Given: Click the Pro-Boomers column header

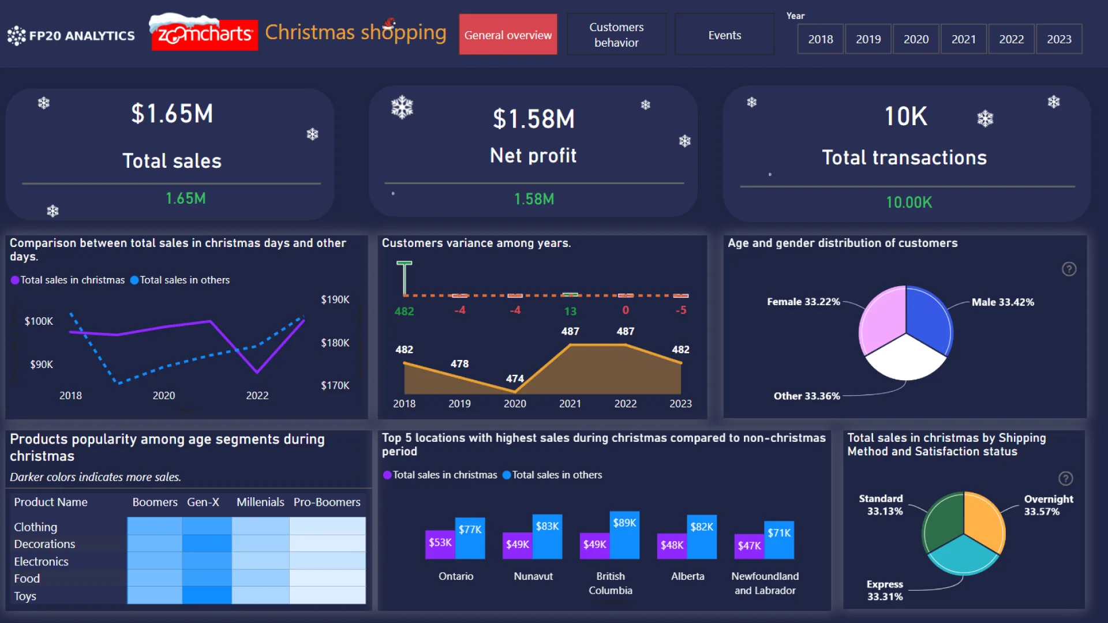Looking at the screenshot, I should click(x=327, y=502).
